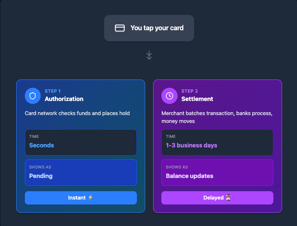The width and height of the screenshot is (297, 226).
Task: Click 'Card network checks funds' description
Action: (x=77, y=113)
